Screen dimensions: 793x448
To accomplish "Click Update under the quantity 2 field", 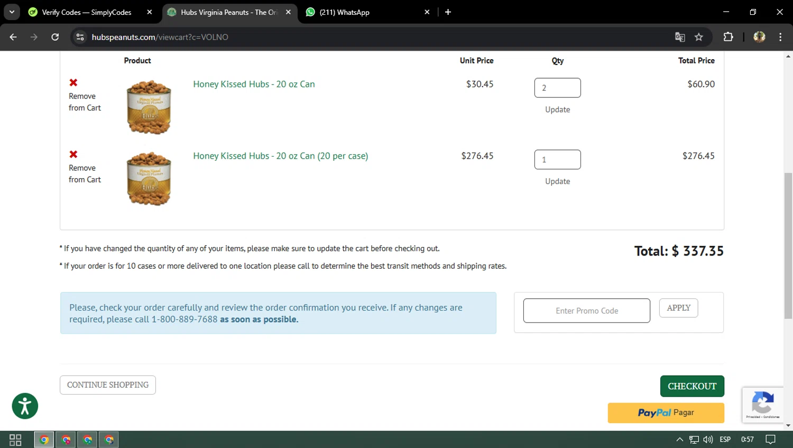I will click(x=558, y=109).
